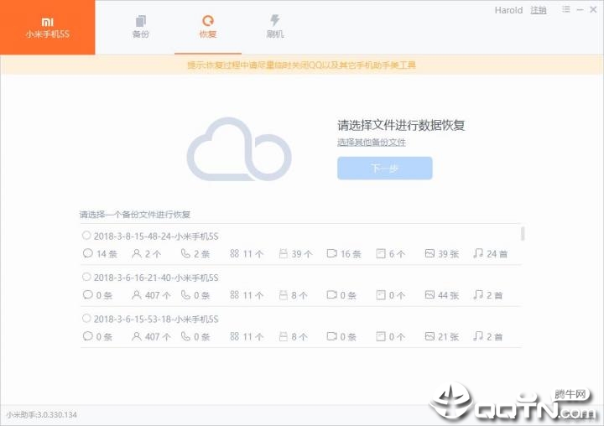Click call log icon in 15-53-18 backup row
This screenshot has width=604, height=426.
pyautogui.click(x=185, y=336)
